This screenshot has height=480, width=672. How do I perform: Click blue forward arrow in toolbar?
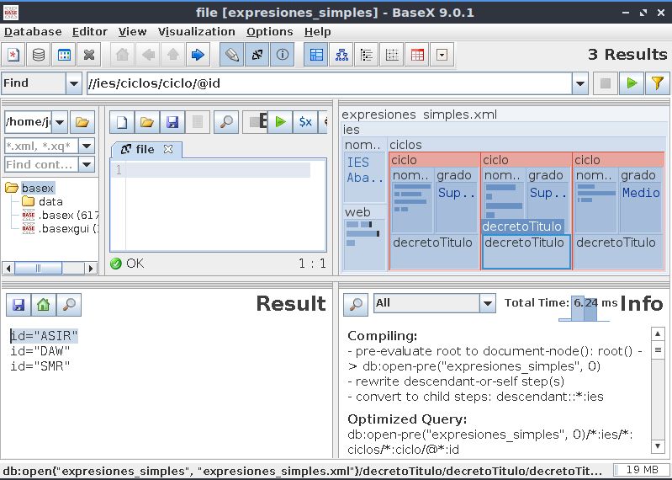pos(198,56)
